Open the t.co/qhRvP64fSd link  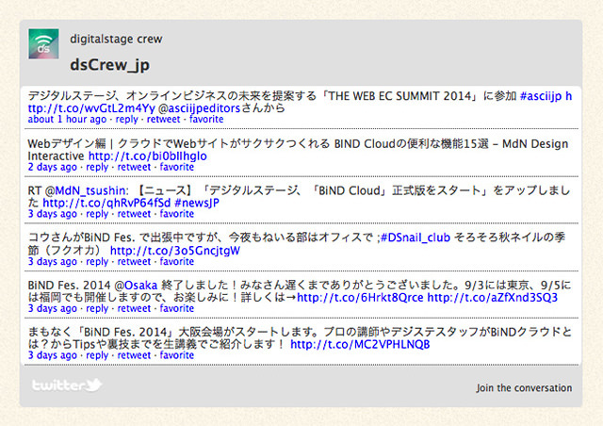(106, 203)
